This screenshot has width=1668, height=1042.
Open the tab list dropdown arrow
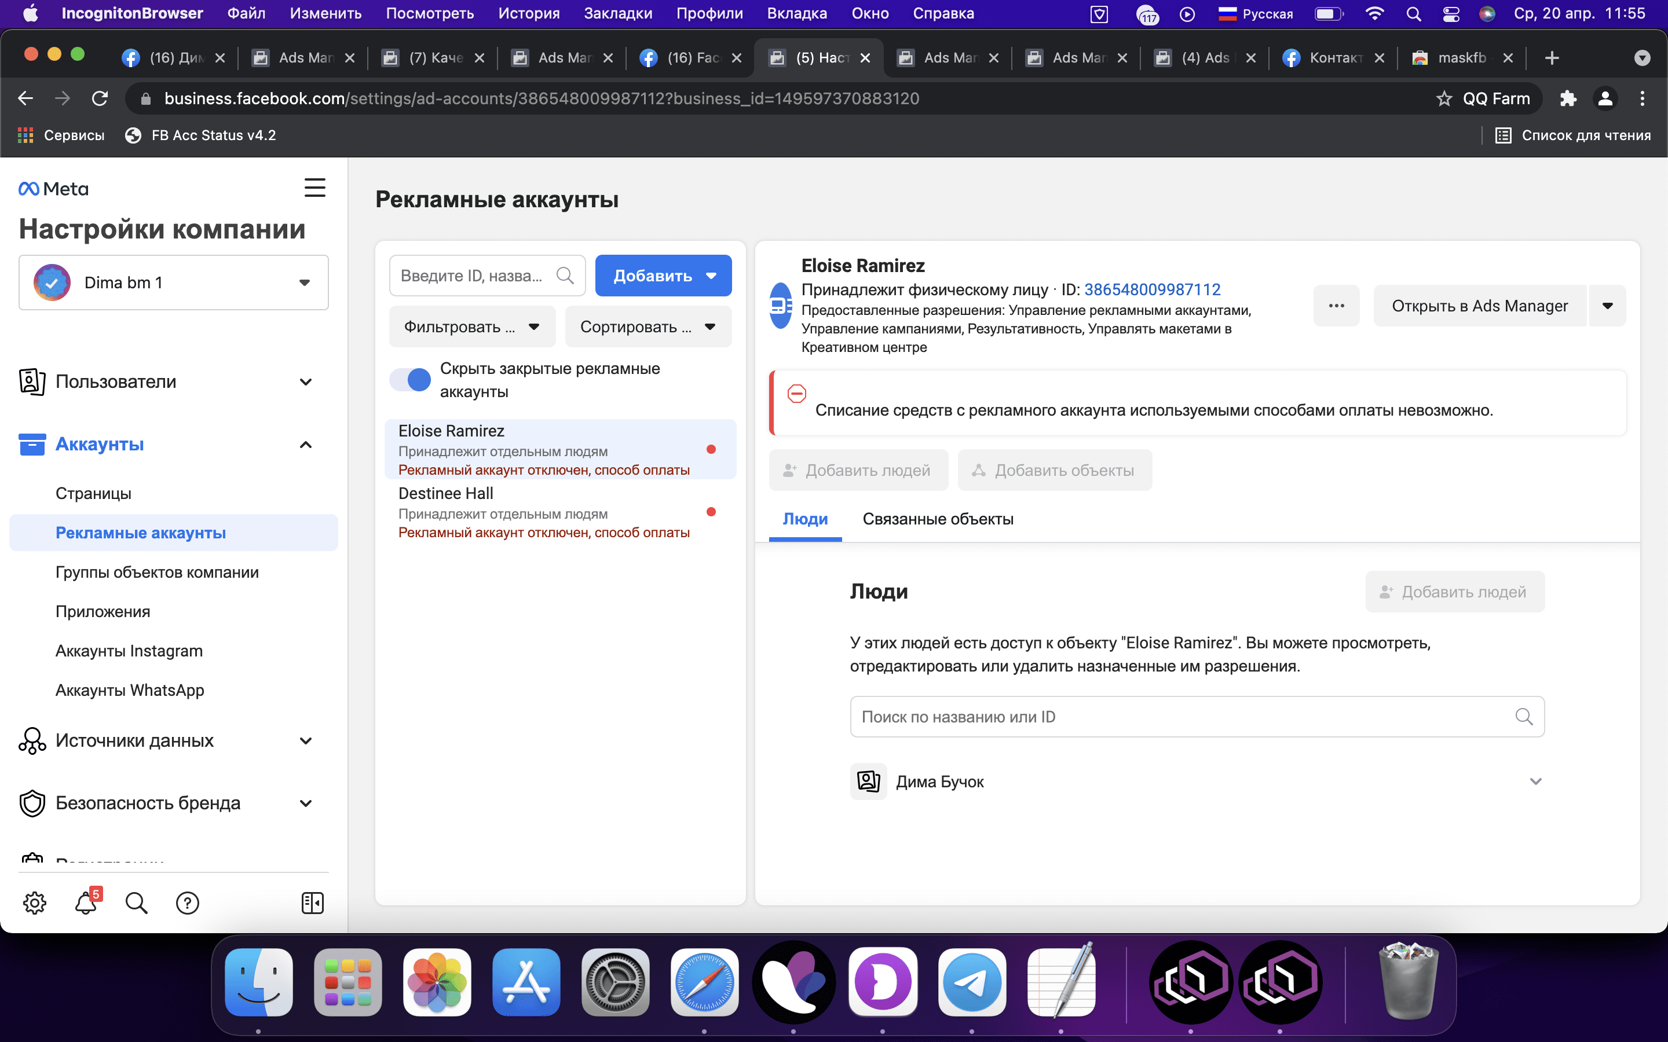tap(1643, 58)
